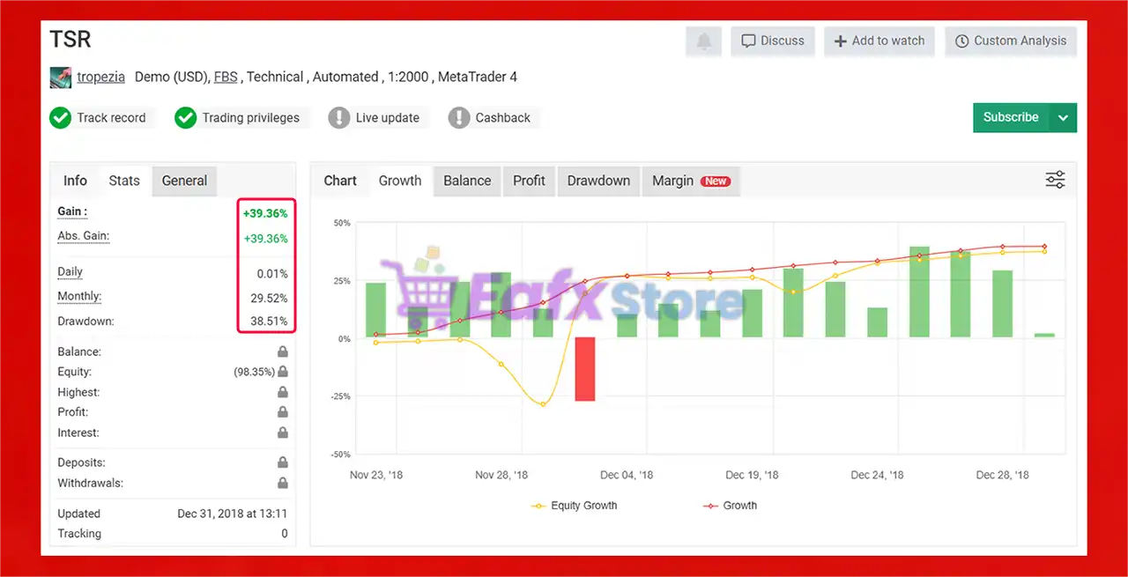The width and height of the screenshot is (1128, 577).
Task: Click the Add to watch button
Action: click(x=879, y=41)
